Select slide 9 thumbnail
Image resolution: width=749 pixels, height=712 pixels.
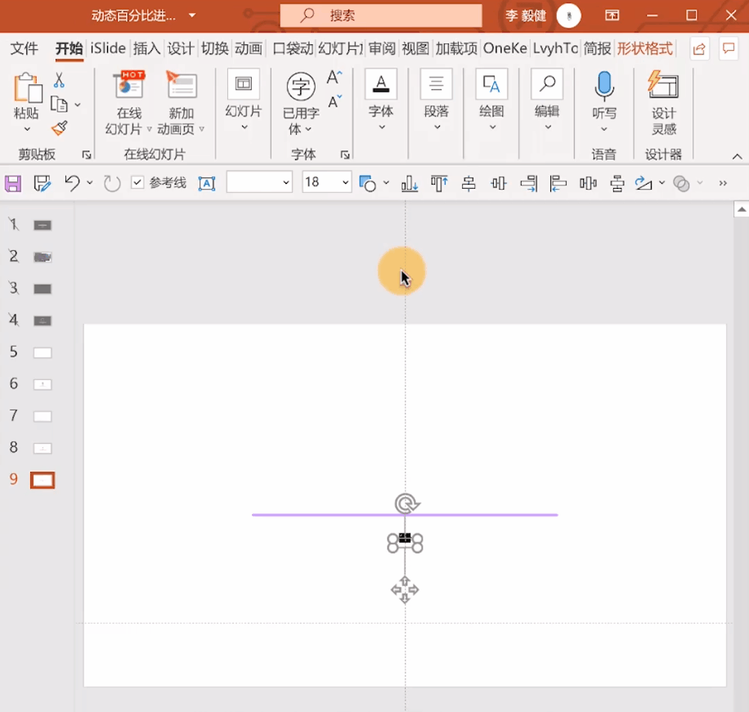click(x=43, y=481)
